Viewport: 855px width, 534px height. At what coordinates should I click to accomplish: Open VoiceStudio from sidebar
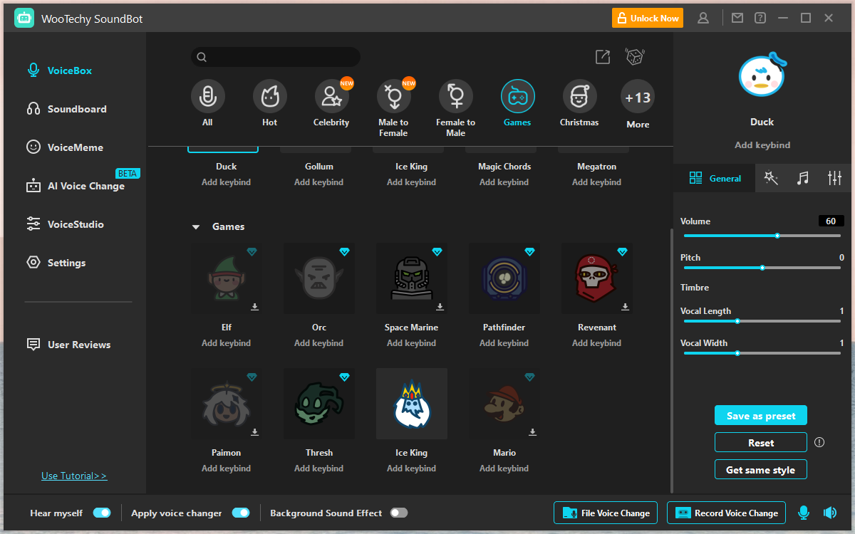tap(65, 224)
